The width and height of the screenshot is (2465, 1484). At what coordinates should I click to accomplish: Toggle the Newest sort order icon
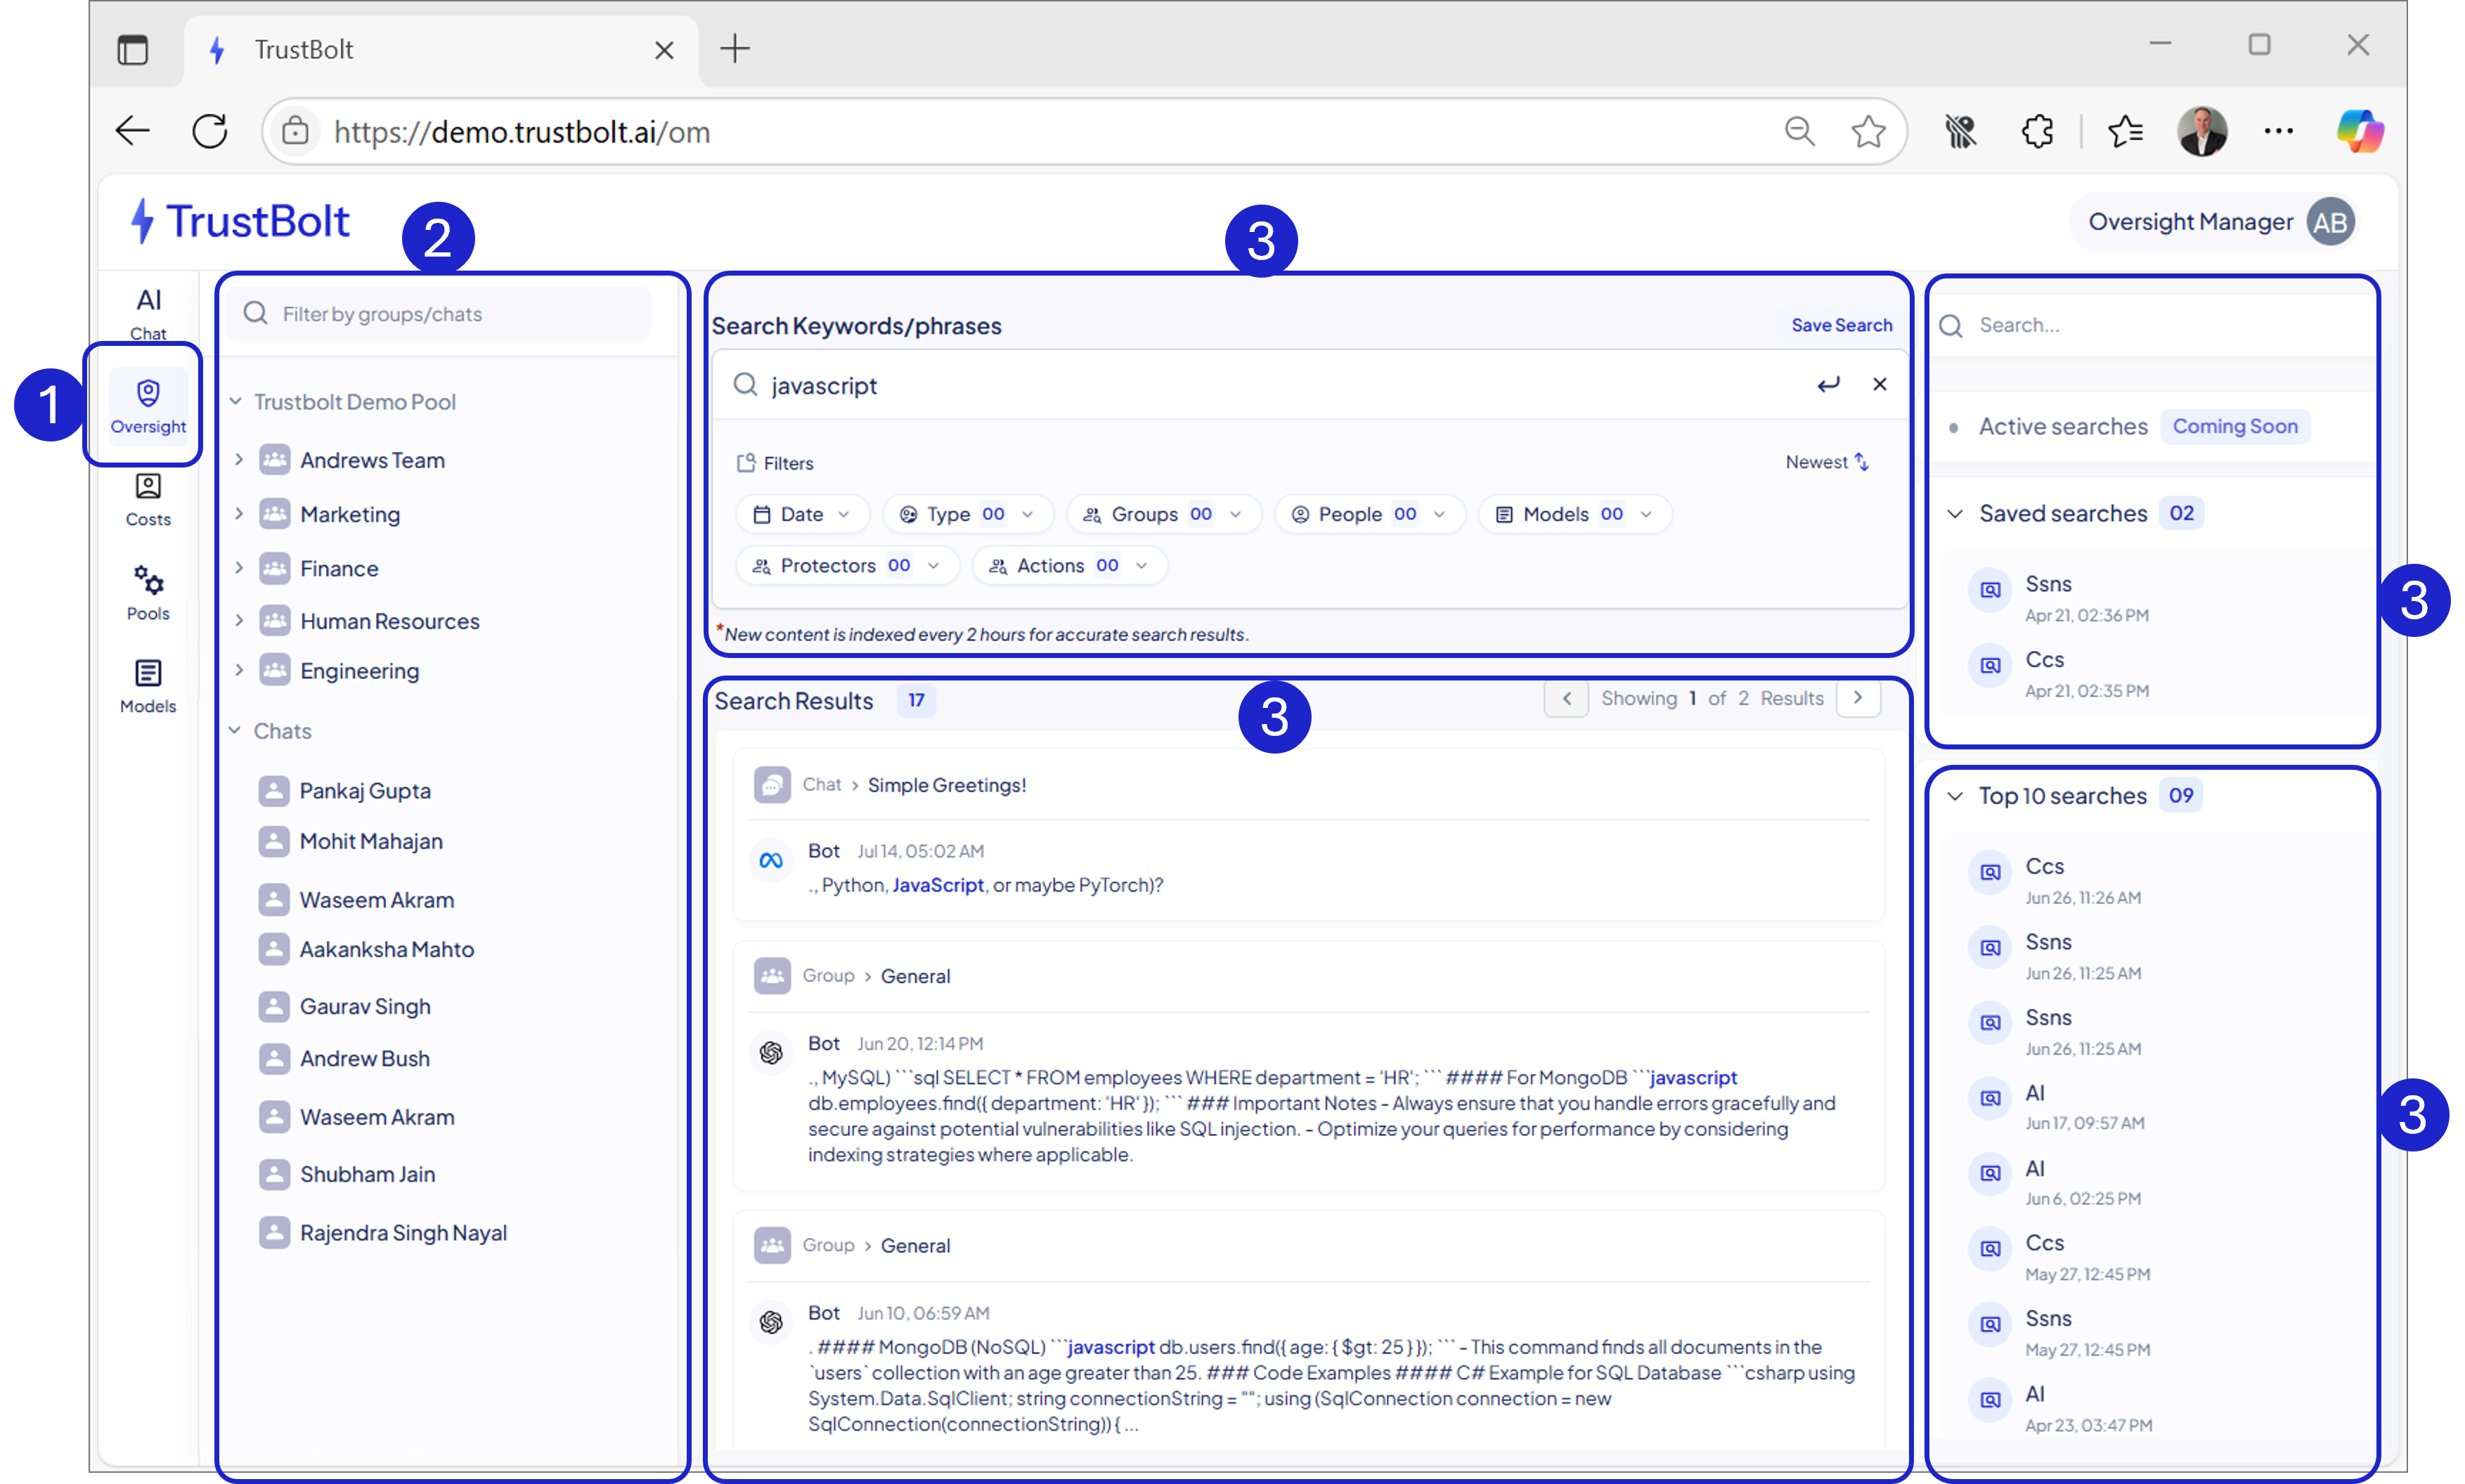click(1861, 462)
